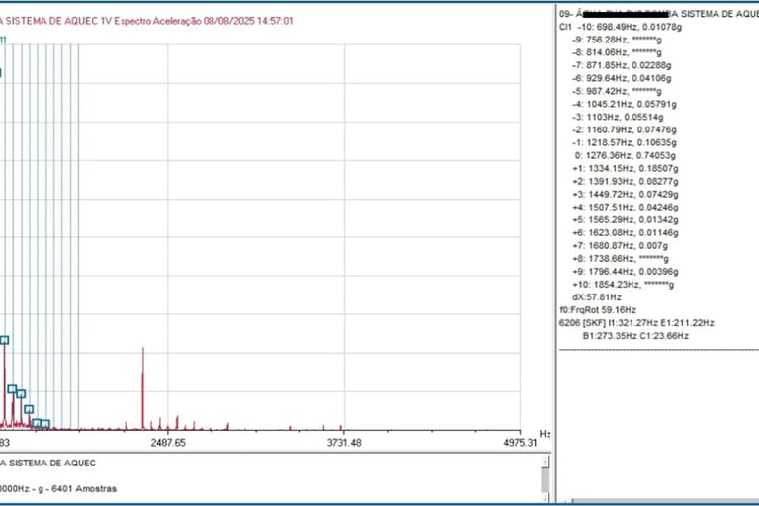Click the 6206 [SKF] bearing frequencies line
This screenshot has height=506, width=759.
pos(636,323)
